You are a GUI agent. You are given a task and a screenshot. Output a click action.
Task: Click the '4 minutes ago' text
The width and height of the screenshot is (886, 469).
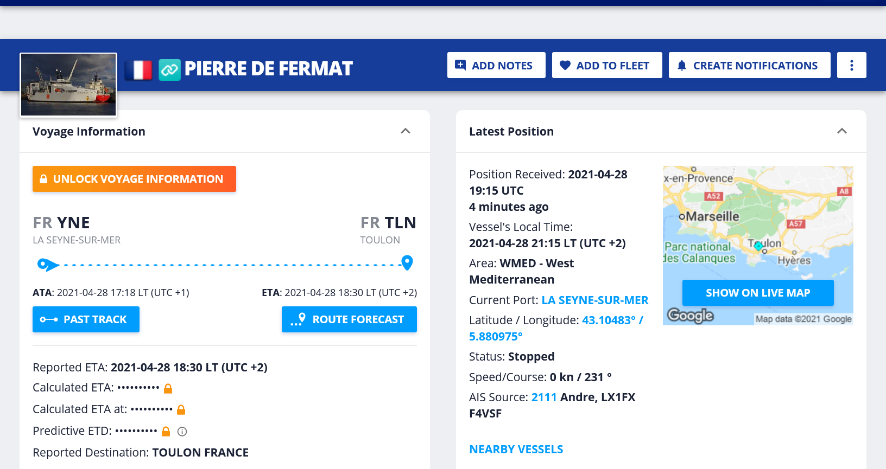(509, 207)
